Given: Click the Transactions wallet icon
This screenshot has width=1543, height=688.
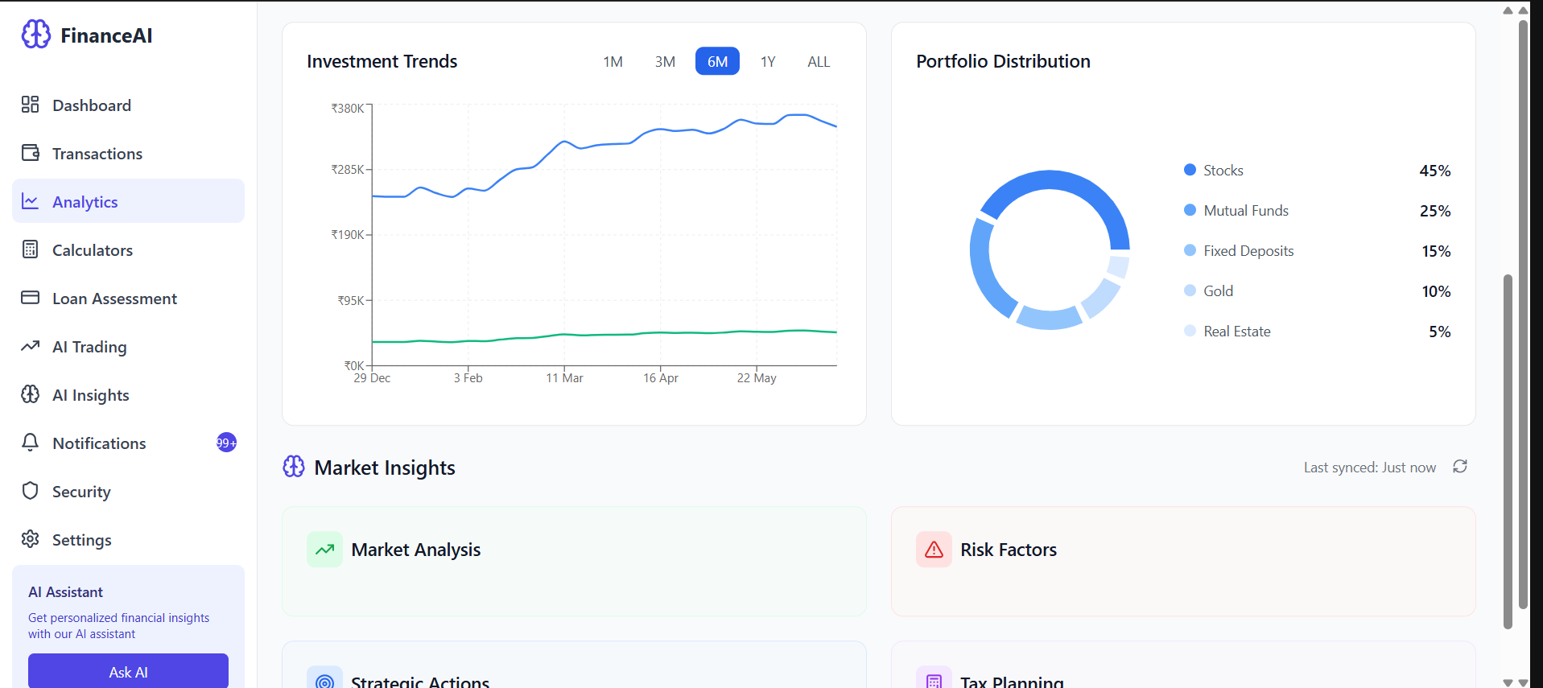Looking at the screenshot, I should 30,153.
